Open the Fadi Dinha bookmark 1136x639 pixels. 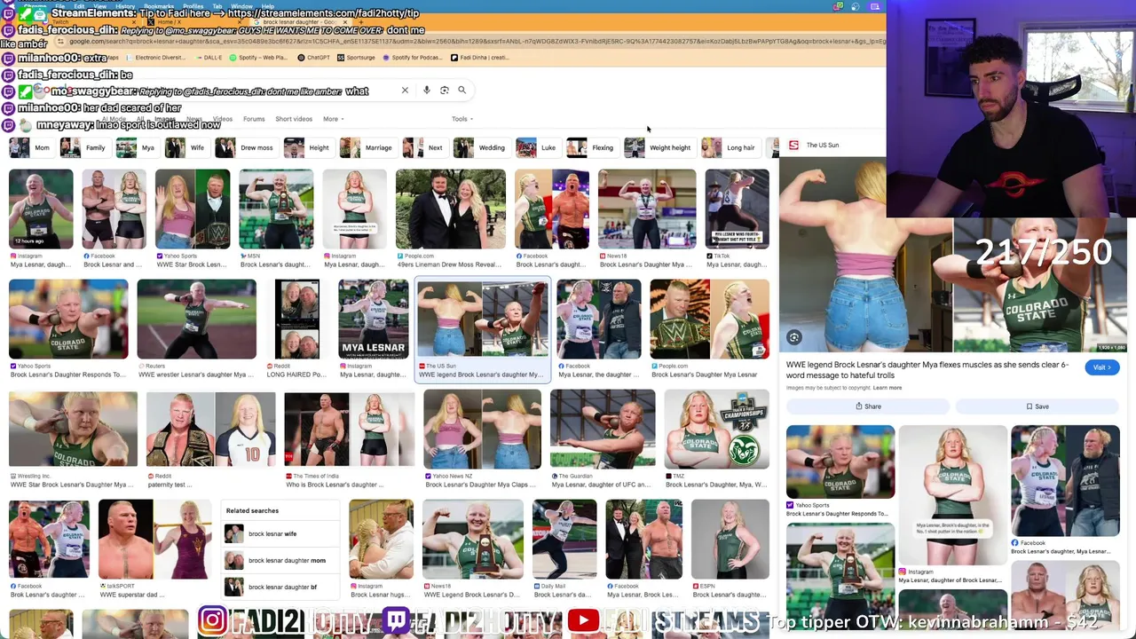pos(479,58)
